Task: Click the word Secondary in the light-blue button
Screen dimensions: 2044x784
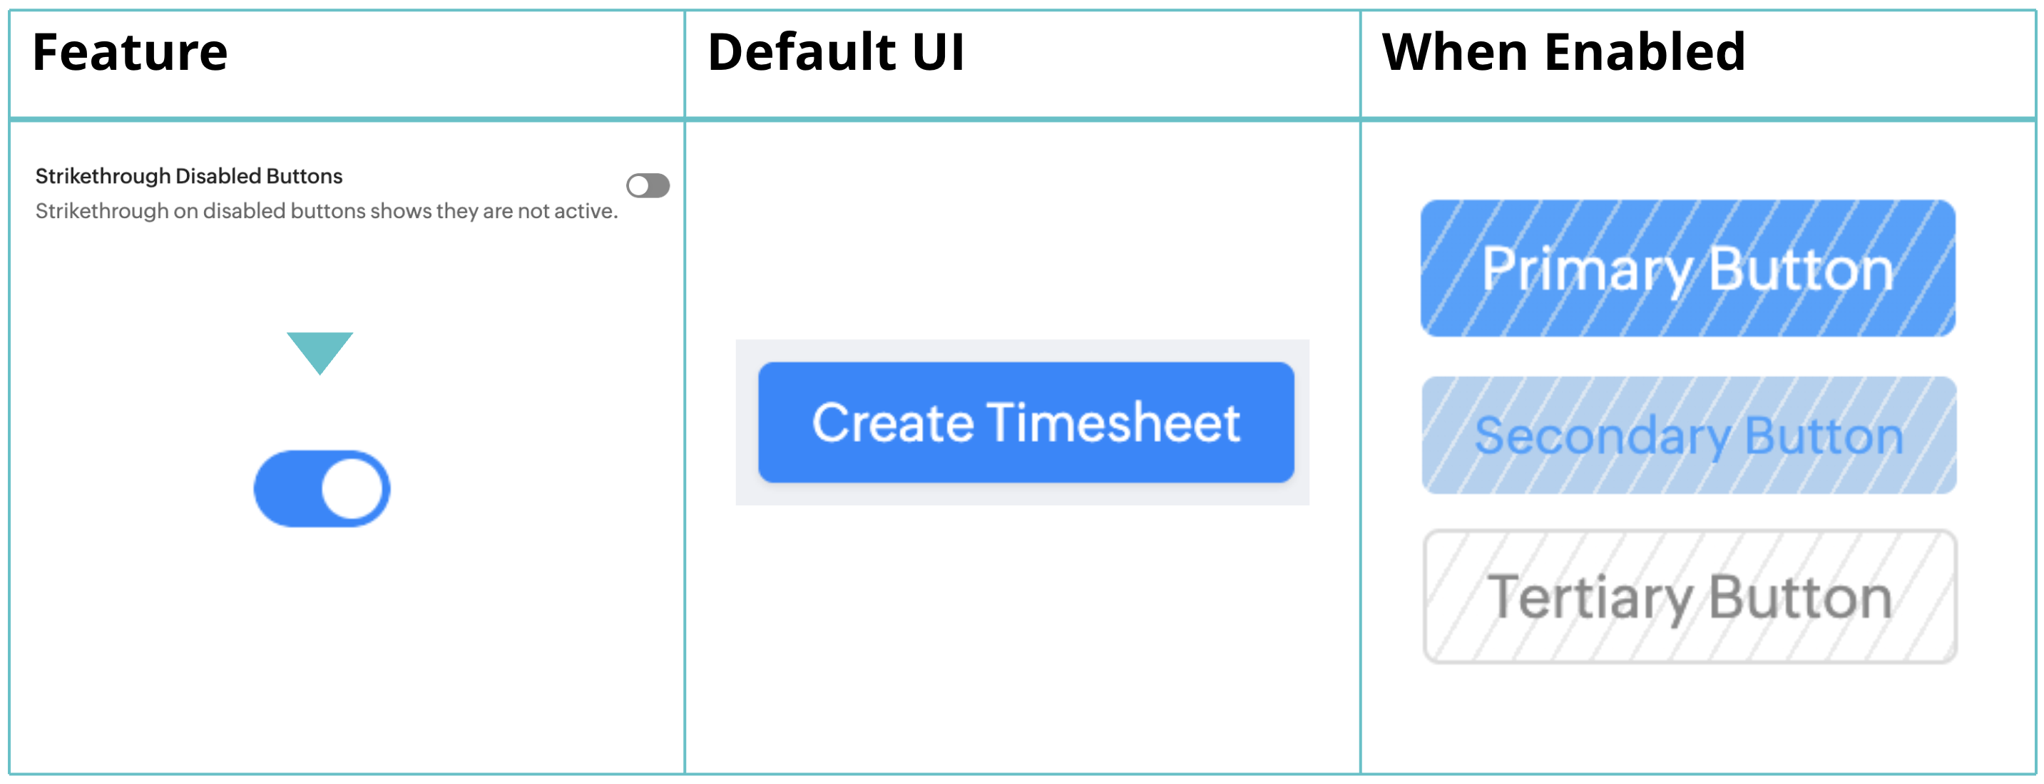Action: 1603,436
